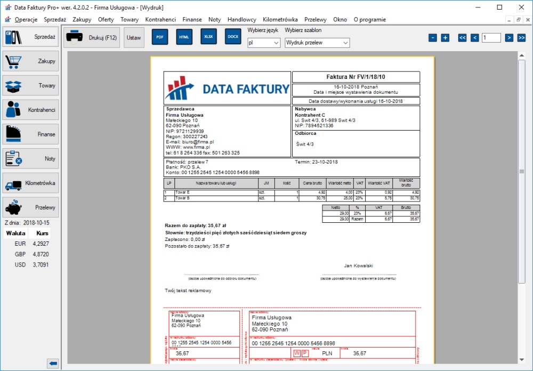Viewport: 533px width, 371px height.
Task: Export the invoice as HTML
Action: pyautogui.click(x=184, y=37)
